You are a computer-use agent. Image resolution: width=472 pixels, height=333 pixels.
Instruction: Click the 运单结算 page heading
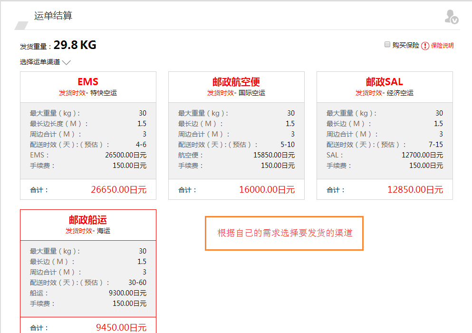pyautogui.click(x=53, y=16)
